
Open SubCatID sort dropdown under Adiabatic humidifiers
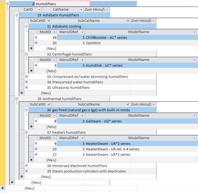click(49, 21)
